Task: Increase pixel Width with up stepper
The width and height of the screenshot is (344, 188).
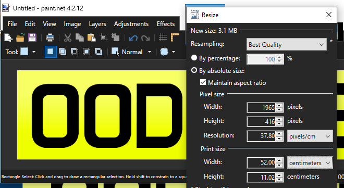Action: tap(279, 105)
